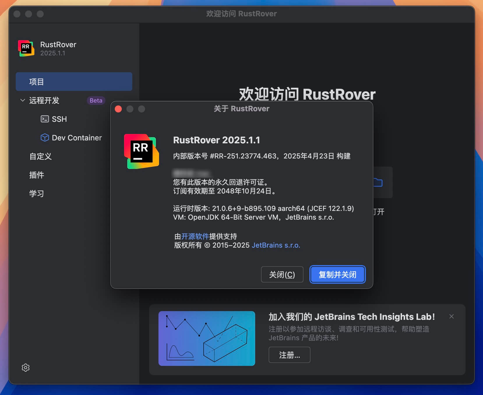This screenshot has height=395, width=483.
Task: Open the settings gear at bottom left
Action: click(x=26, y=368)
